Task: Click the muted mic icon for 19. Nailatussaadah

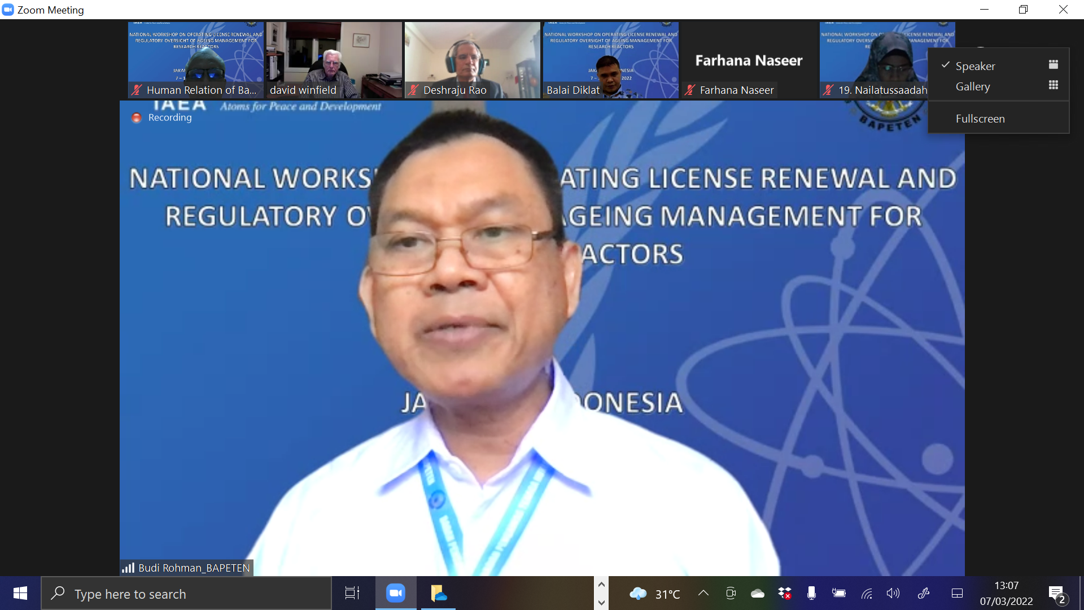Action: tap(828, 90)
